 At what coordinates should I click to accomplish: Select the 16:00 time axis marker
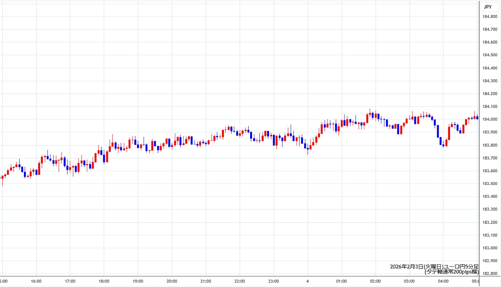click(x=36, y=281)
